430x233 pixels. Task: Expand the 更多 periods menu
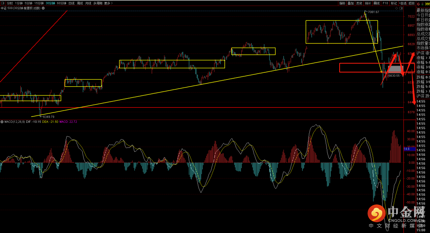[x=108, y=3]
